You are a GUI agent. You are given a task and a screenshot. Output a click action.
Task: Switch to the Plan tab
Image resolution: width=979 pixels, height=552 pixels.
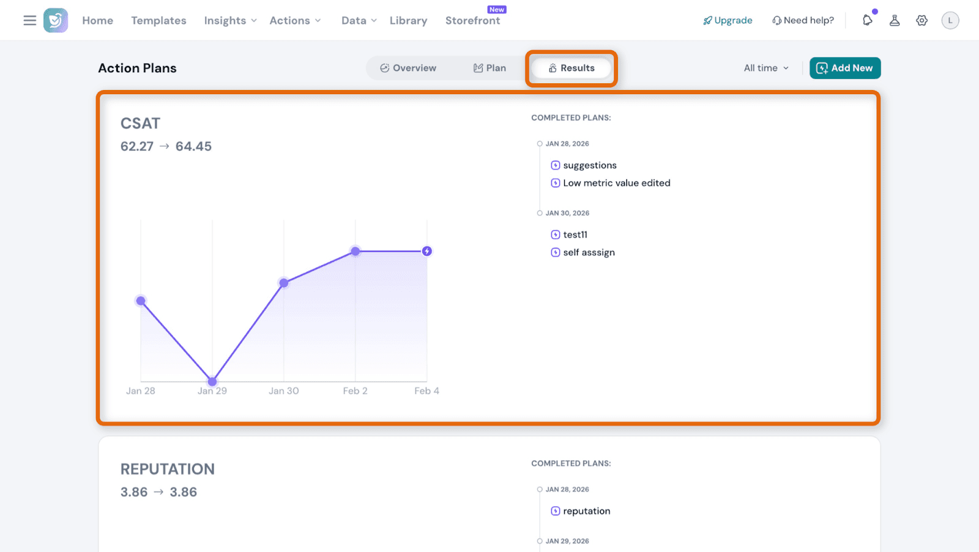click(489, 68)
